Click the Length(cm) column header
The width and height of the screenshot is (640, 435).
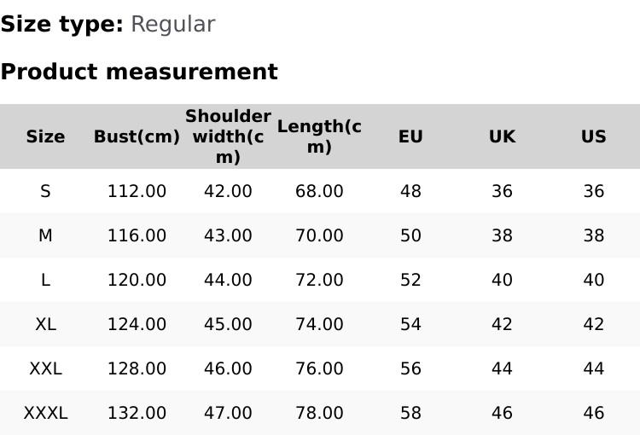pyautogui.click(x=319, y=136)
